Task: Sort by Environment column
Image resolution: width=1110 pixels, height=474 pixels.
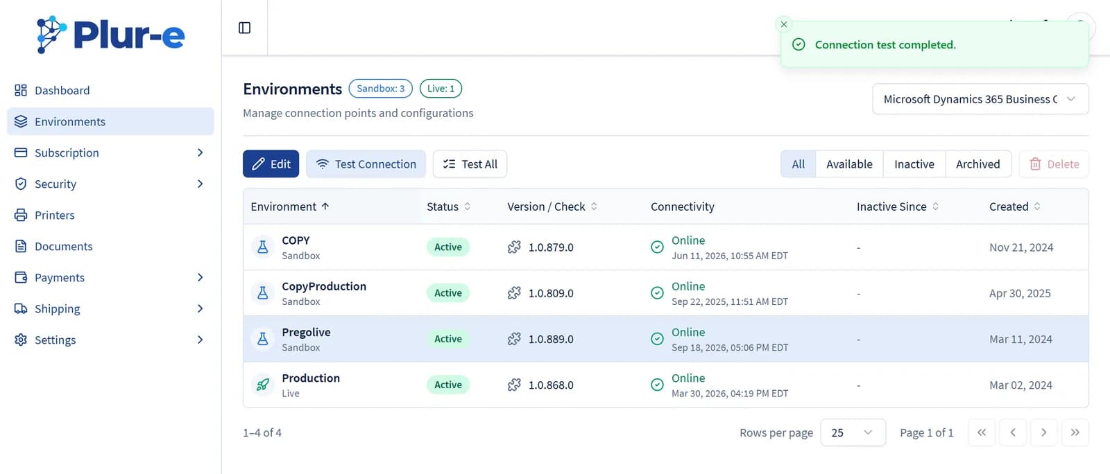Action: click(x=290, y=207)
